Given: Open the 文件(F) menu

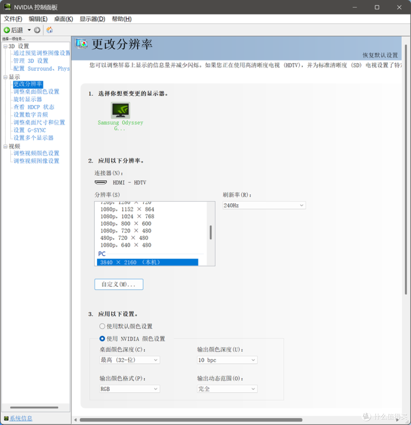Looking at the screenshot, I should tap(13, 19).
